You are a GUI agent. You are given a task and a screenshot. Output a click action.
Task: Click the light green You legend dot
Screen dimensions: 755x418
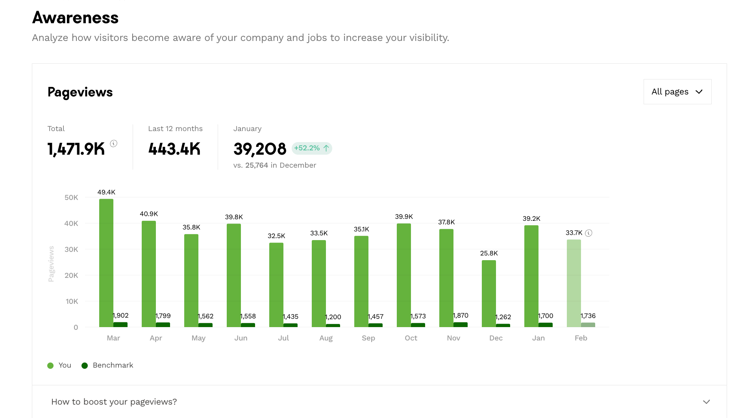click(50, 366)
